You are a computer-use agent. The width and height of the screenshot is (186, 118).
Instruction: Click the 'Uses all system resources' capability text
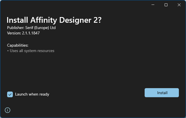coord(32,51)
